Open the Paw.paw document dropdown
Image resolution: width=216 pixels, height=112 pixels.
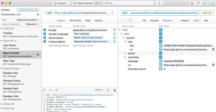[x=61, y=3]
